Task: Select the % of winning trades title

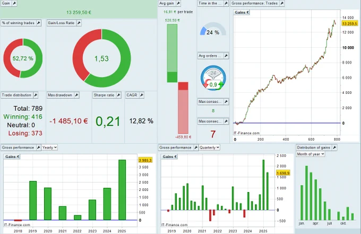Action: click(x=18, y=23)
